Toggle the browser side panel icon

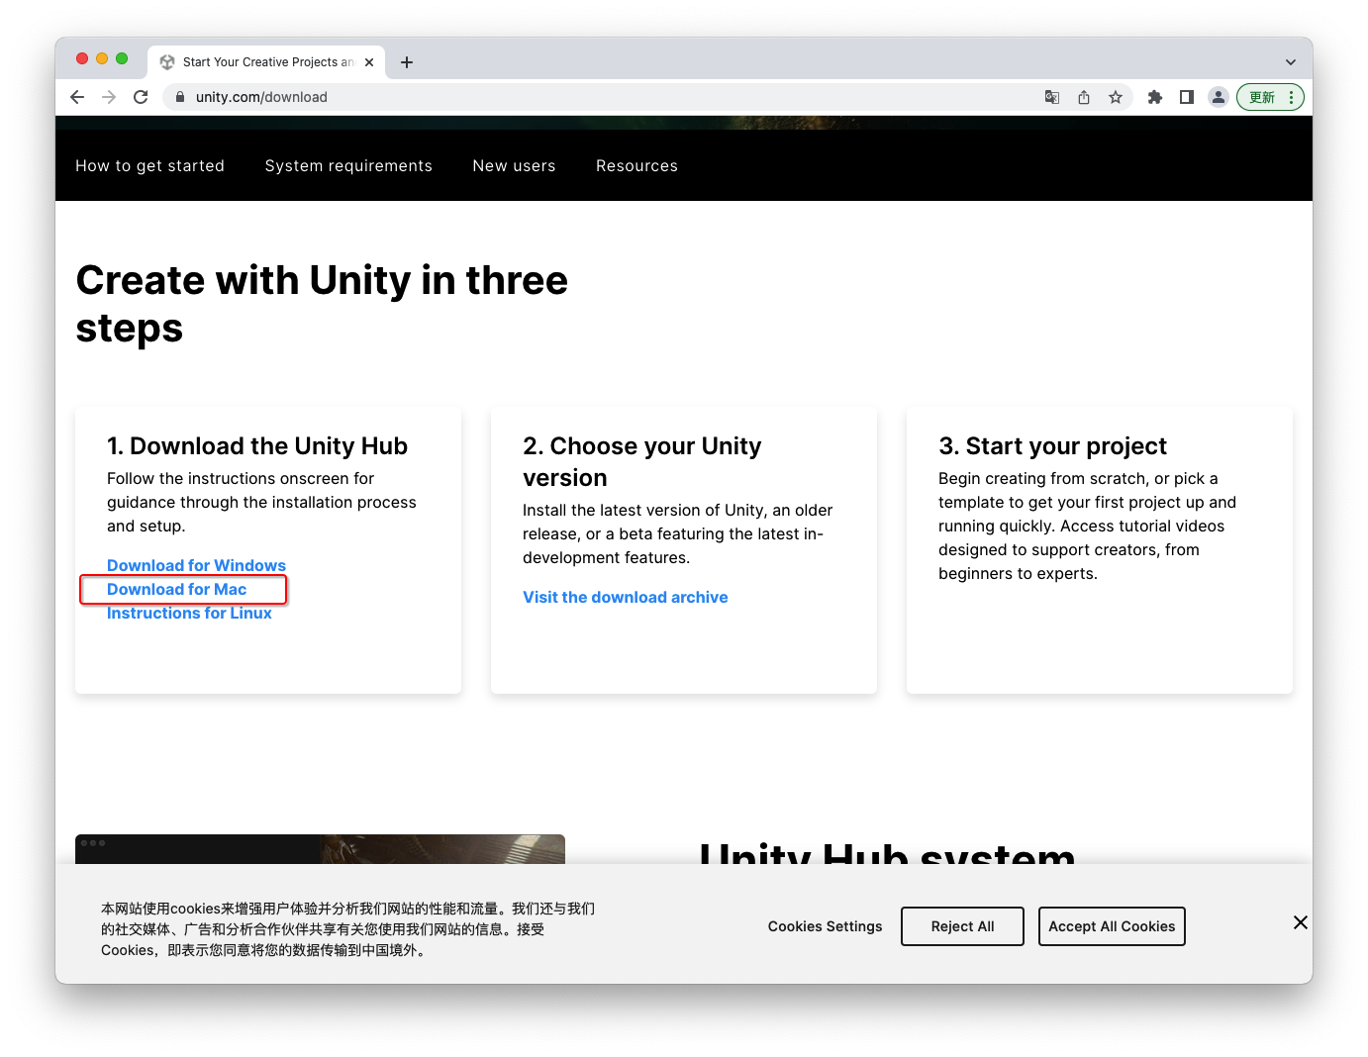click(x=1187, y=97)
